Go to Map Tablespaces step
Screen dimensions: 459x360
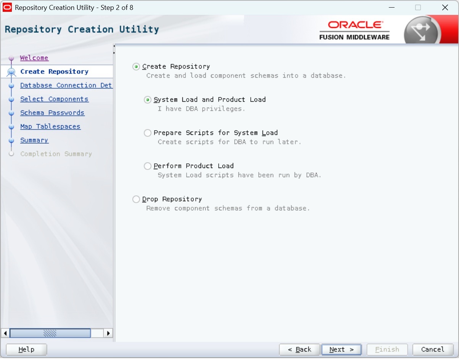tap(50, 126)
